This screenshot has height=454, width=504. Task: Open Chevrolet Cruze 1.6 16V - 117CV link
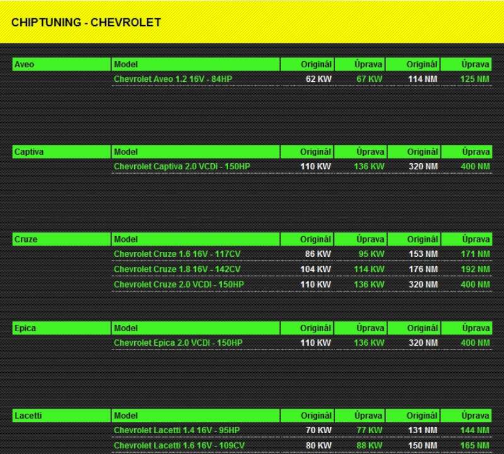pyautogui.click(x=177, y=254)
